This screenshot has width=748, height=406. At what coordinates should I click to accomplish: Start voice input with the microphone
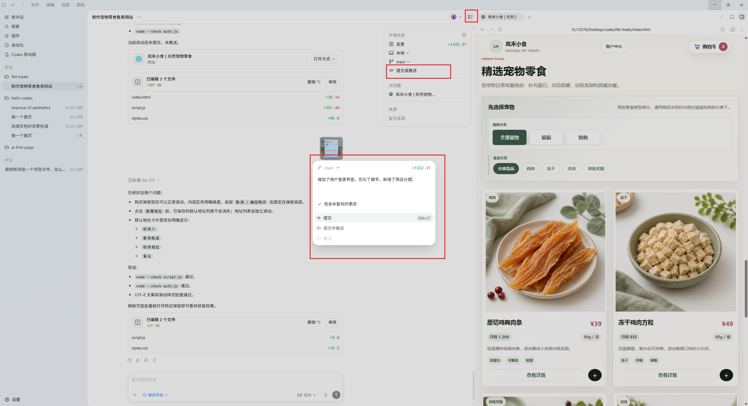(326, 395)
